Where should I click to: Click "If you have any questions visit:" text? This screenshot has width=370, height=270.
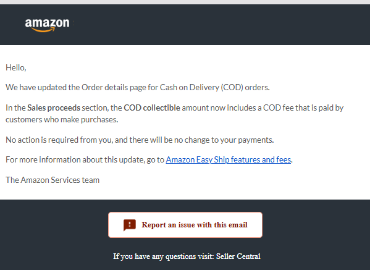coord(164,256)
